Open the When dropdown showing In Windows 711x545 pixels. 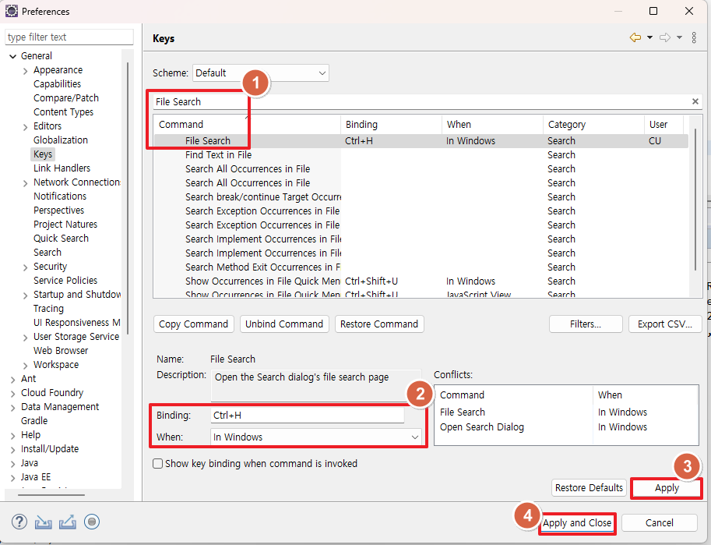pyautogui.click(x=414, y=437)
